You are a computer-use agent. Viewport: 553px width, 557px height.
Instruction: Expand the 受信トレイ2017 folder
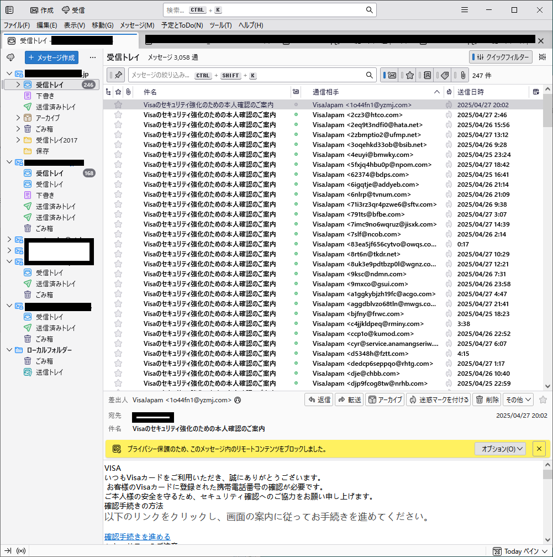point(18,140)
